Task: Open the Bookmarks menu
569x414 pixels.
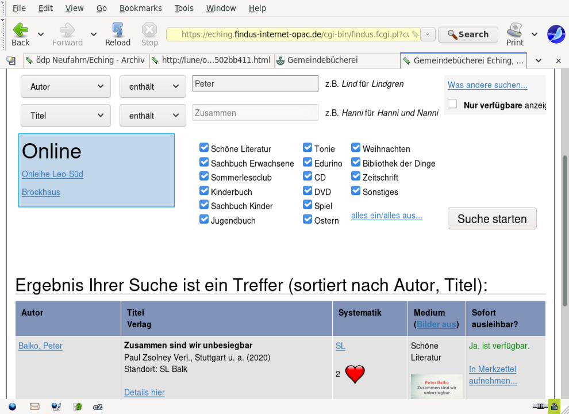Action: tap(140, 8)
